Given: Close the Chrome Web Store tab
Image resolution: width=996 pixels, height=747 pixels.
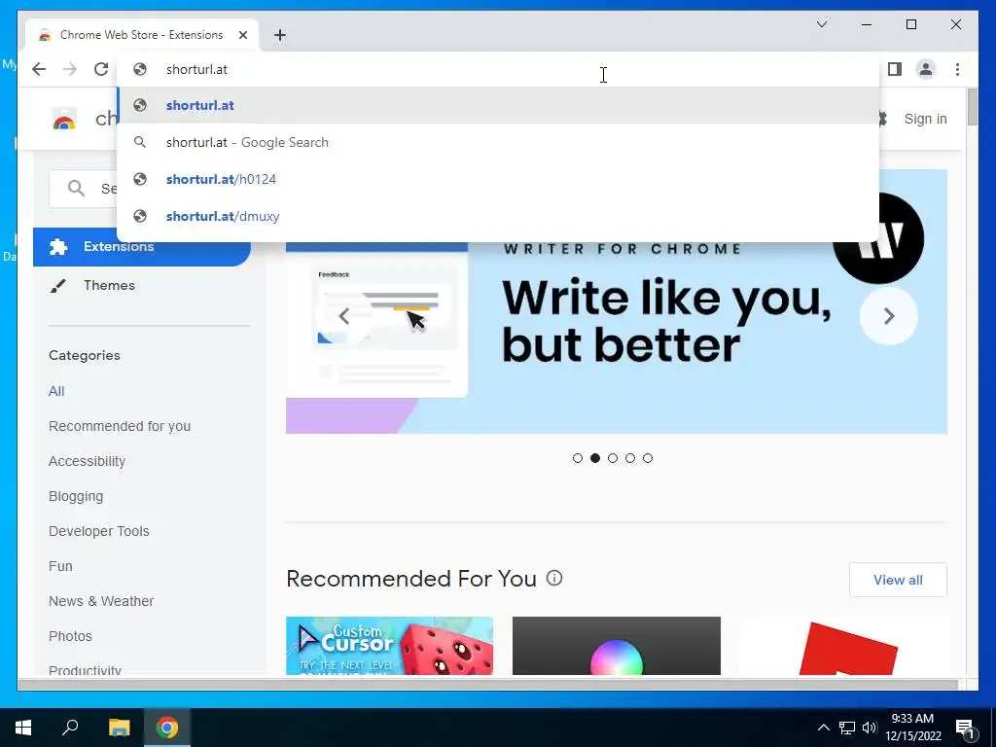Looking at the screenshot, I should (x=242, y=35).
